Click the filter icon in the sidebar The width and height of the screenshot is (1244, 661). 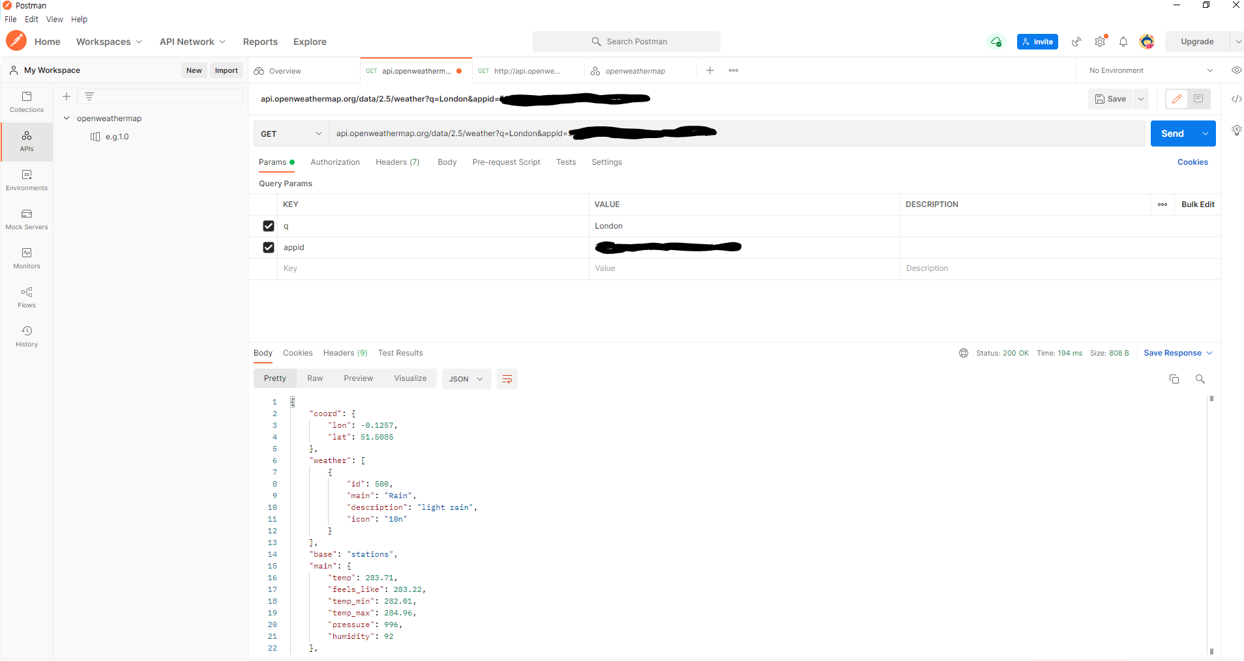click(x=89, y=96)
